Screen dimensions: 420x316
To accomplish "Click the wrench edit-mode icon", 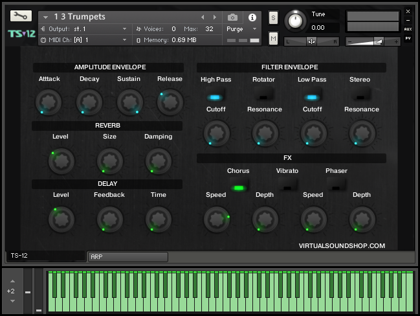I will click(21, 16).
